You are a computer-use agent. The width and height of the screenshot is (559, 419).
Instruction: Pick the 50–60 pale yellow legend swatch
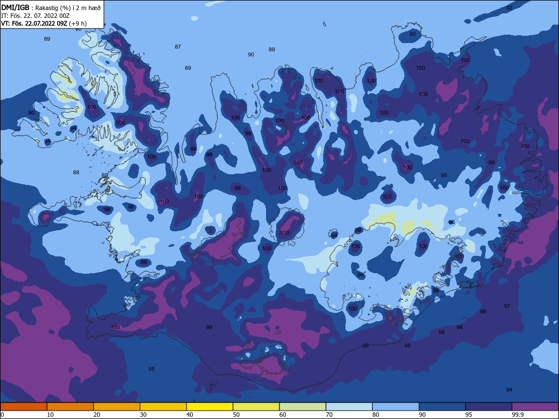click(256, 407)
